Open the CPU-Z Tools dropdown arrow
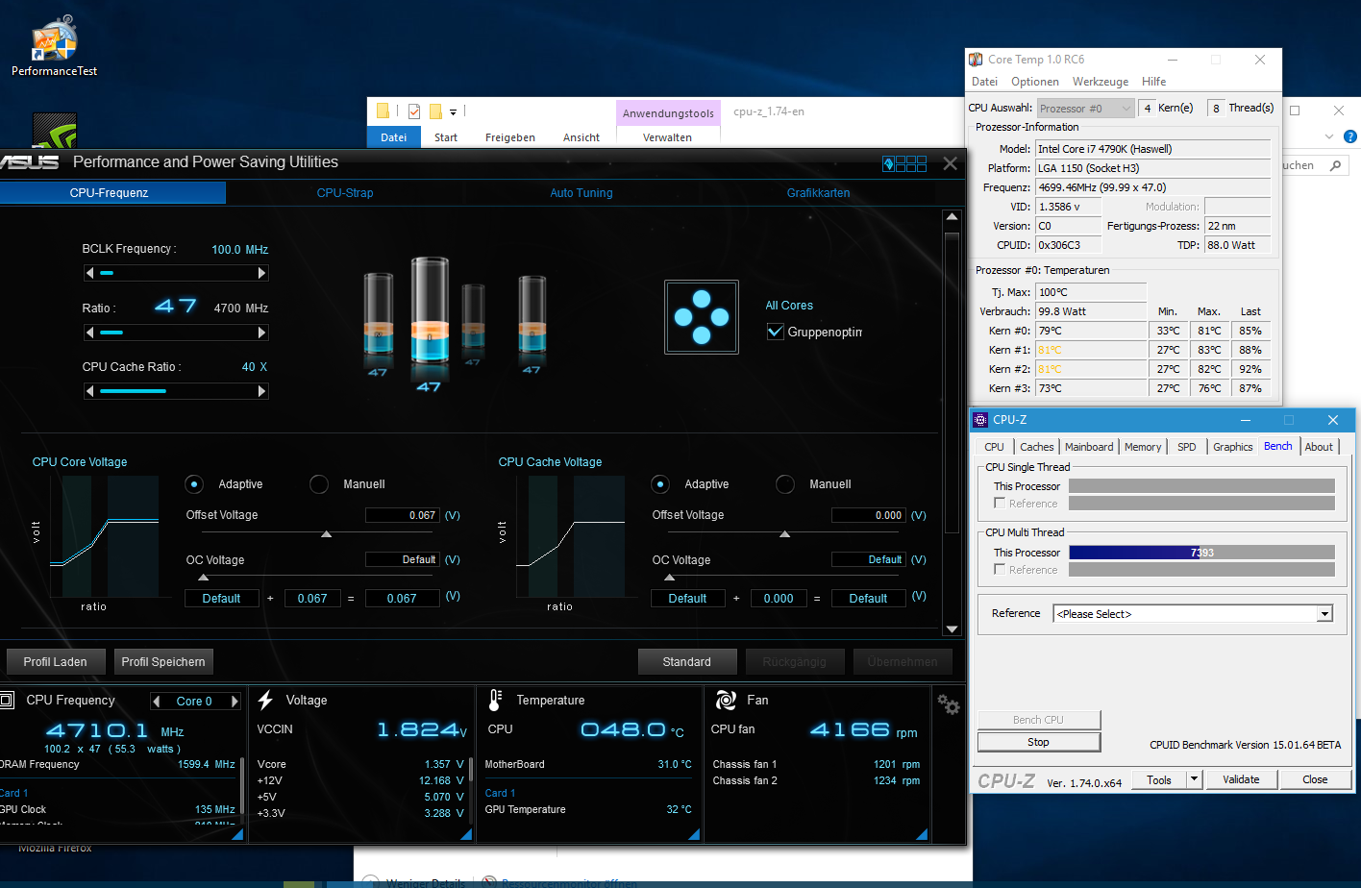 (x=1194, y=779)
